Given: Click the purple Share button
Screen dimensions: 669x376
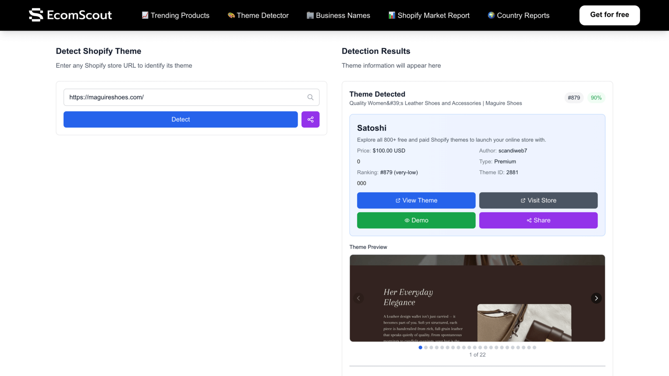Looking at the screenshot, I should pos(538,220).
